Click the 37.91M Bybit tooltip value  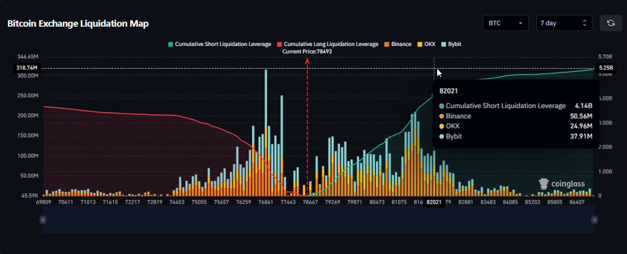tap(582, 136)
